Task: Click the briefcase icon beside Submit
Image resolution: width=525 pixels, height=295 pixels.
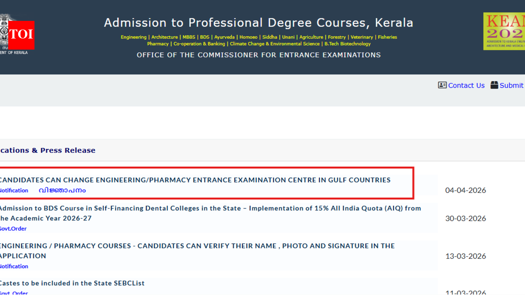Action: 494,85
